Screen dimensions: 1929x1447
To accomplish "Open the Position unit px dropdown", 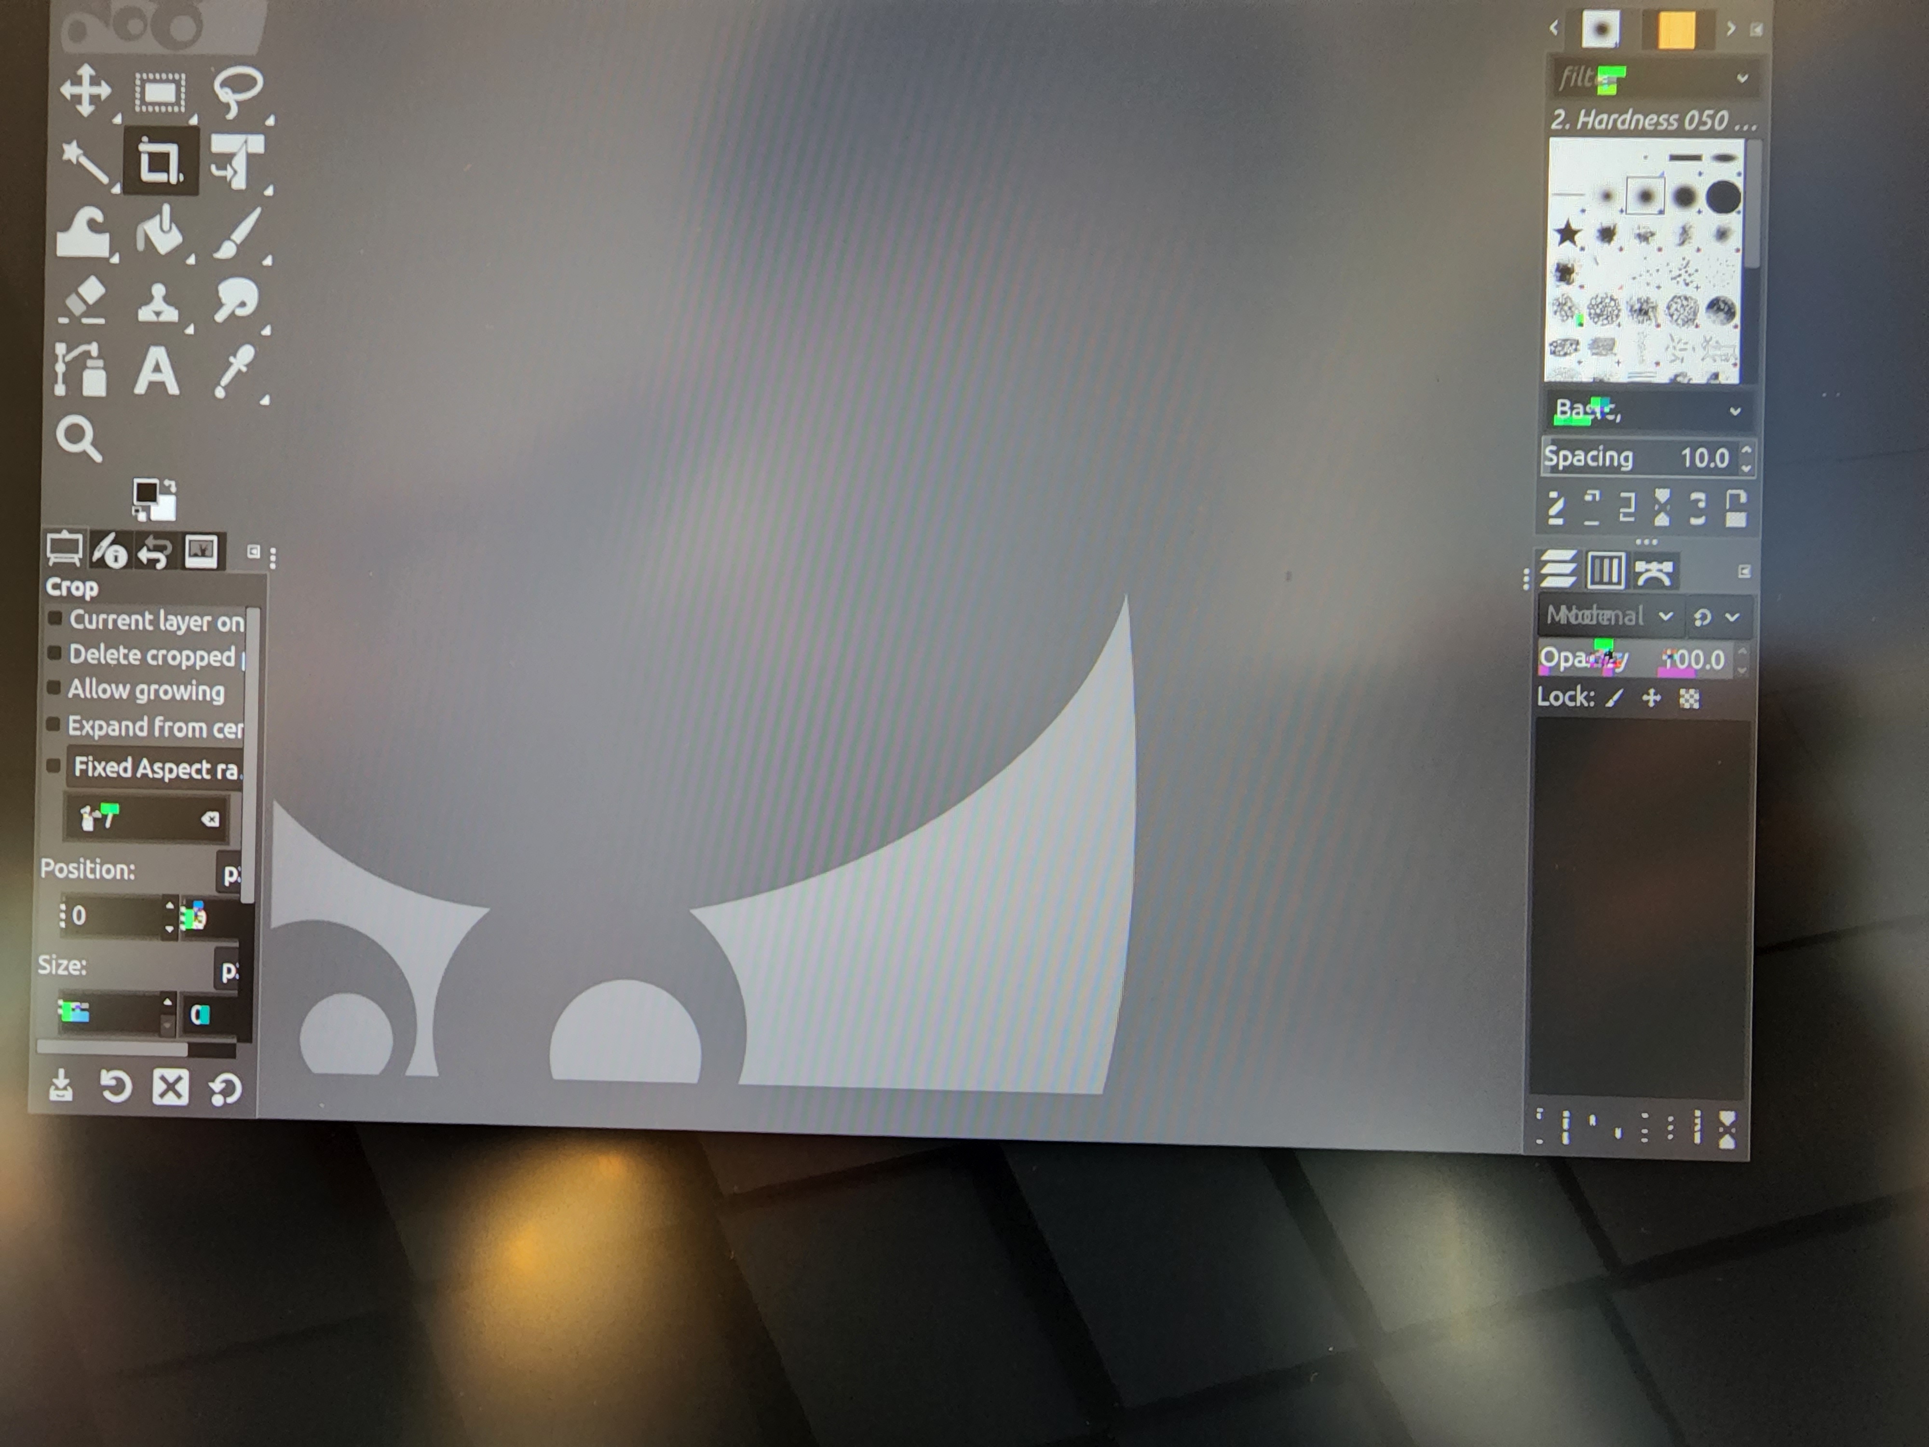I will pos(229,874).
